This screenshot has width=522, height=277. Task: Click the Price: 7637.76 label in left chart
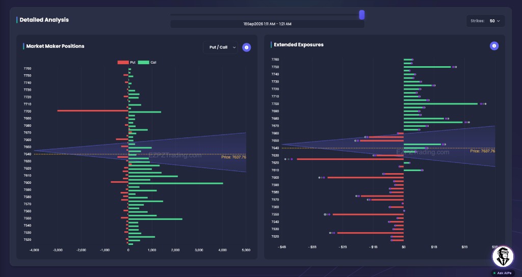tap(233, 157)
